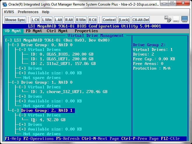Image resolution: width=192 pixels, height=144 pixels.
Task: Collapse Drive Group 0 RAID 0
Action: [15, 45]
